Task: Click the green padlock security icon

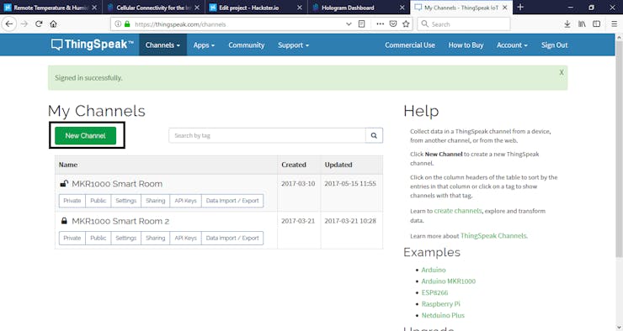Action: point(127,24)
